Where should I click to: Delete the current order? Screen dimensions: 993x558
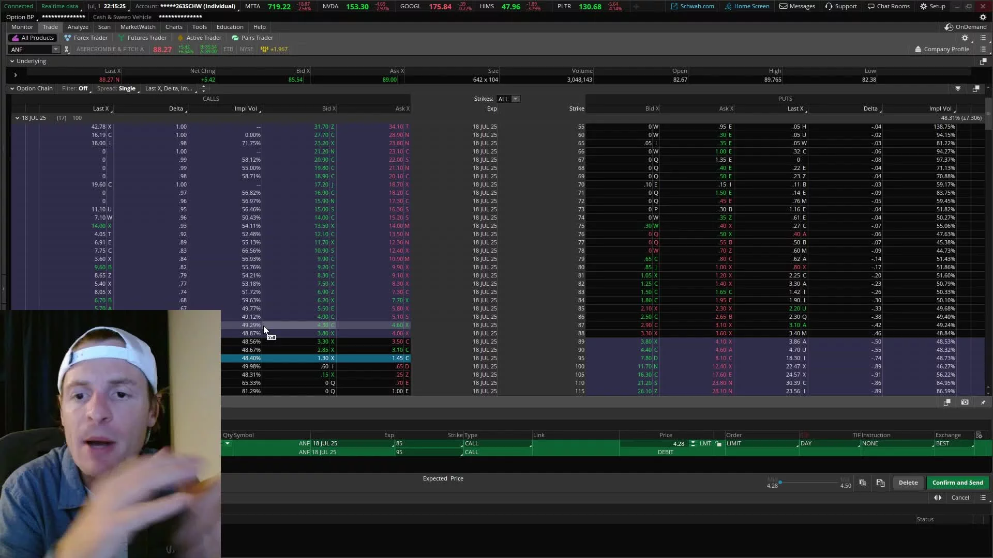(908, 483)
